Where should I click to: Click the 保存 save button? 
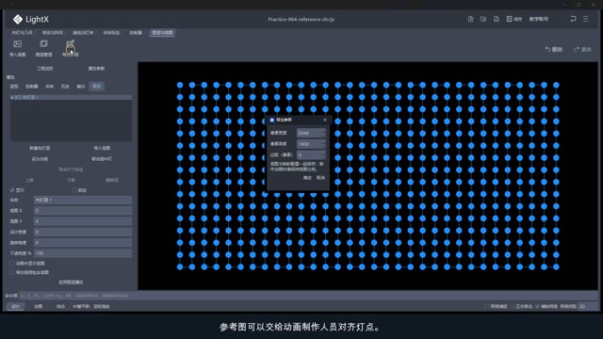coord(514,19)
